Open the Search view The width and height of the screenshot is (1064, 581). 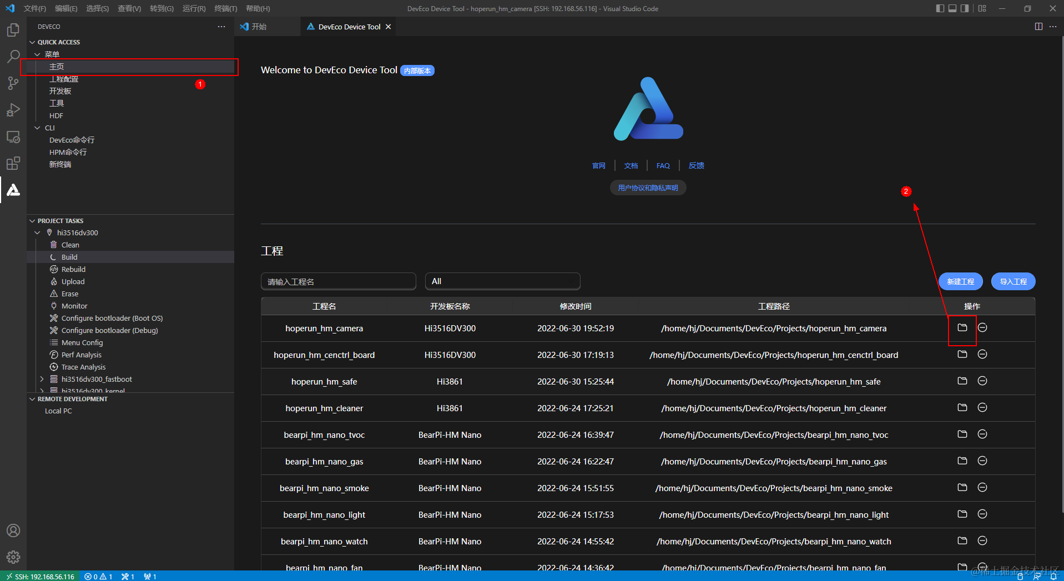pyautogui.click(x=13, y=56)
